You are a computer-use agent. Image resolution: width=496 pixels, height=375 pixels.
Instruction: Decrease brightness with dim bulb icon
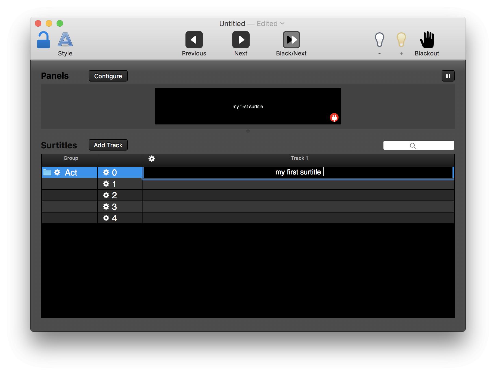[x=379, y=40]
